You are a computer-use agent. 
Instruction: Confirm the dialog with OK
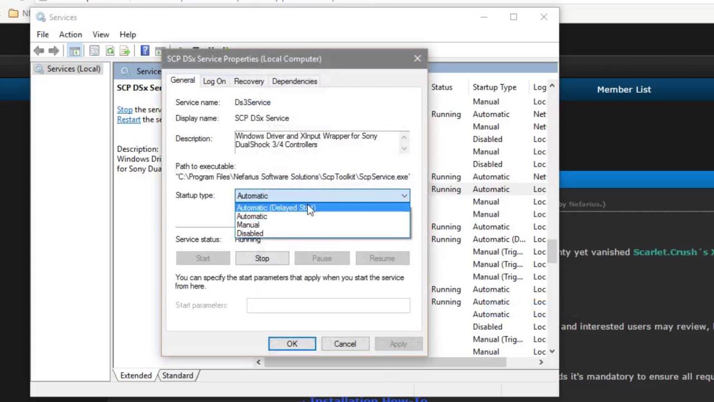coord(292,344)
